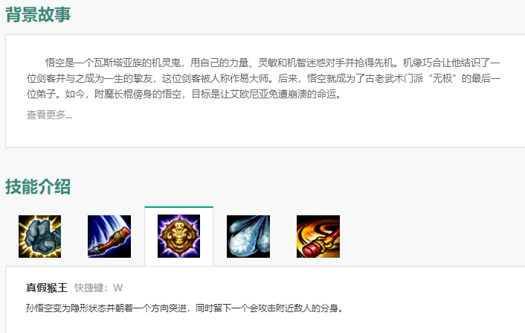The height and width of the screenshot is (333, 525).
Task: Click the 真假猴王 skill name
Action: (x=47, y=288)
